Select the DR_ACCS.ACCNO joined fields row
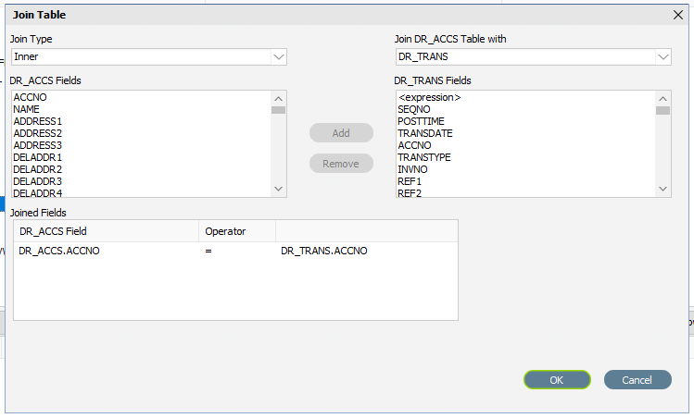The width and height of the screenshot is (694, 418). tap(235, 251)
